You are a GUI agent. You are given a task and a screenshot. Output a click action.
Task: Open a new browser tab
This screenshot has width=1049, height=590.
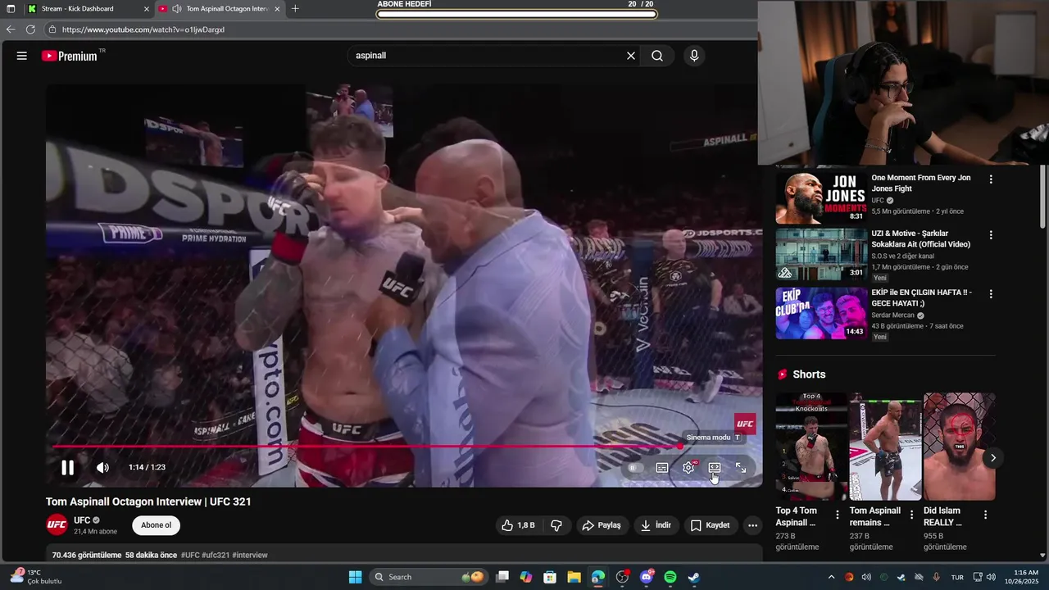[295, 9]
